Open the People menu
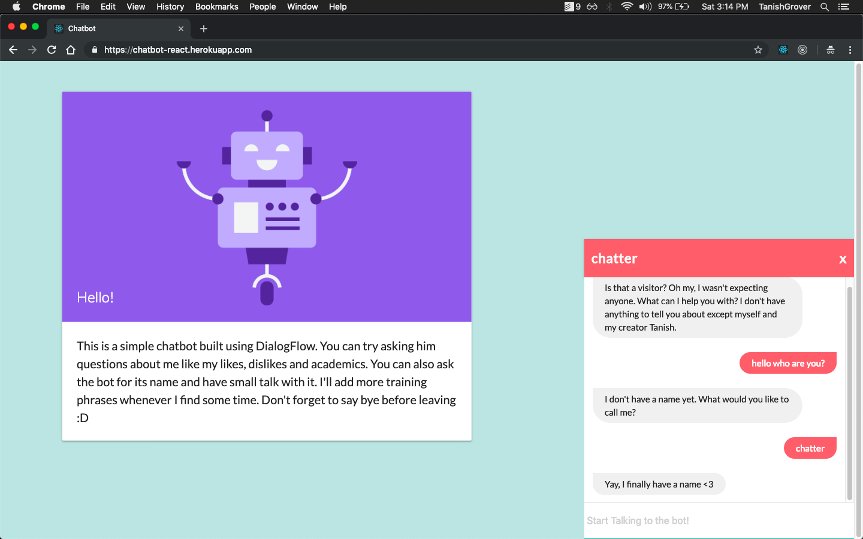 (x=262, y=7)
